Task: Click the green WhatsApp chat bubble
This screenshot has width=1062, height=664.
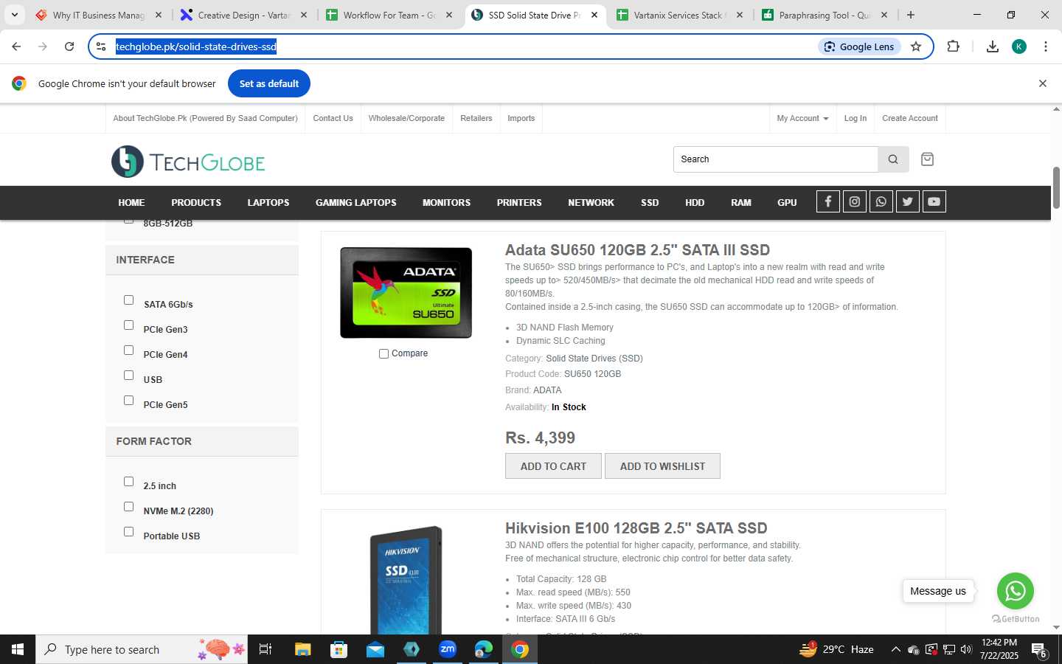Action: coord(1015,591)
